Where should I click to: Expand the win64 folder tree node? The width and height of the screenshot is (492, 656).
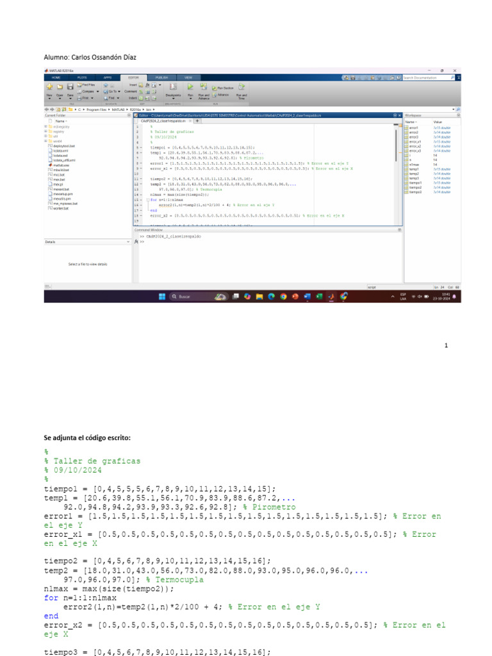click(x=45, y=140)
